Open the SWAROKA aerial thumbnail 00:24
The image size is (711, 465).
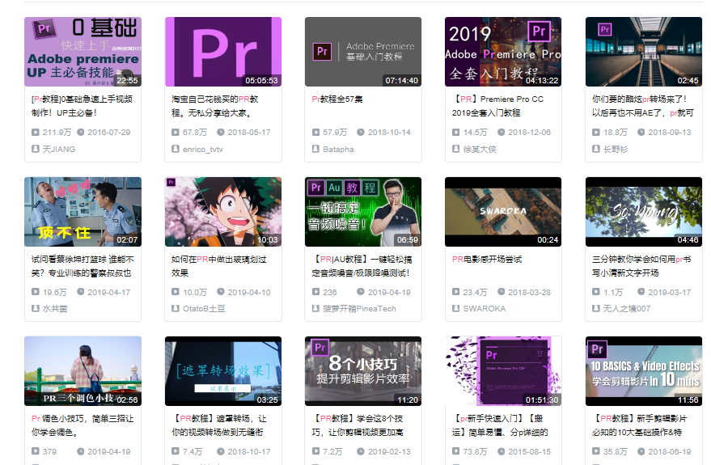[x=503, y=212]
